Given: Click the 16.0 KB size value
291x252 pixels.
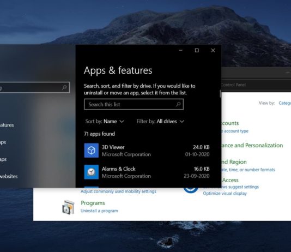Looking at the screenshot, I should point(202,169).
